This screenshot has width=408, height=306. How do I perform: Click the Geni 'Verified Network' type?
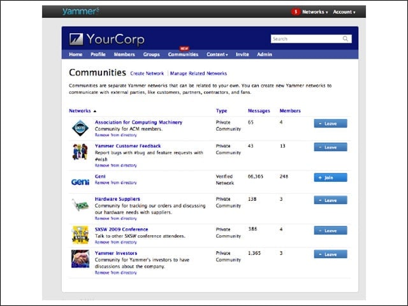click(225, 180)
